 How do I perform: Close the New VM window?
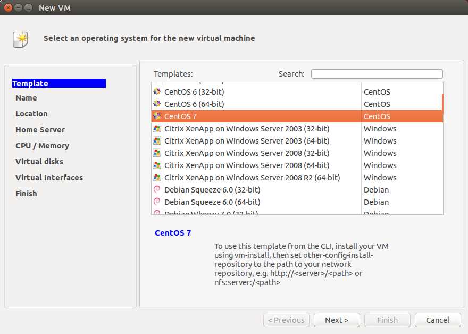8,7
